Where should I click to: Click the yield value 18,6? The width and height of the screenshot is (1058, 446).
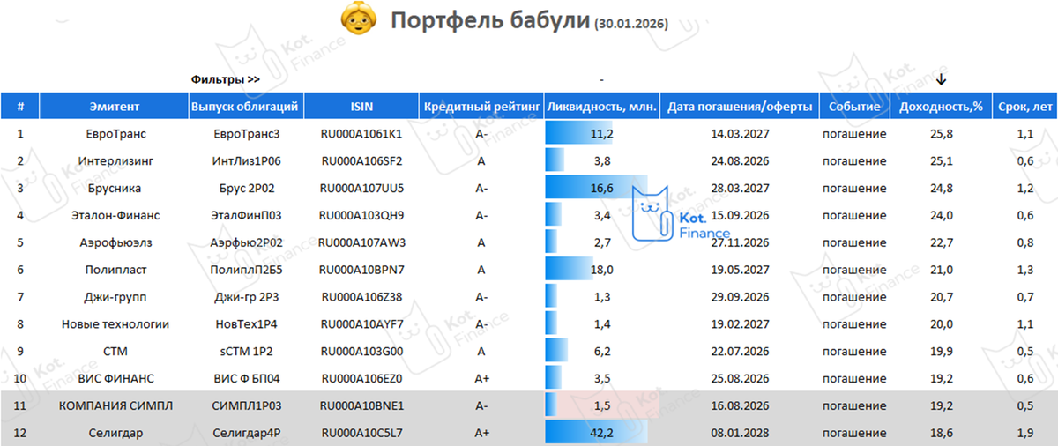pos(941,432)
